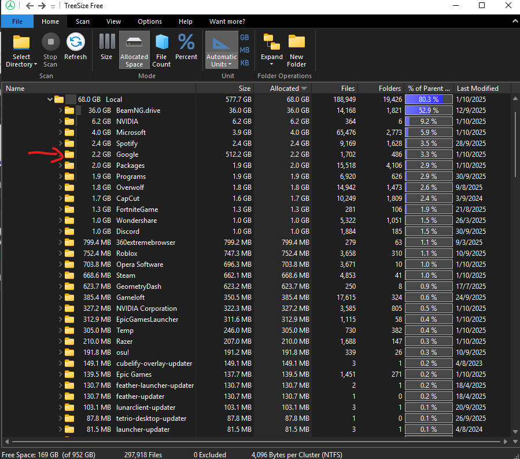The width and height of the screenshot is (520, 459).
Task: Click the Stop Scan icon
Action: 50,42
